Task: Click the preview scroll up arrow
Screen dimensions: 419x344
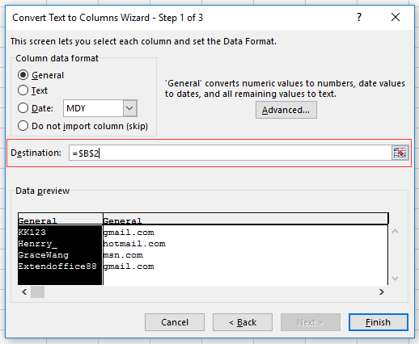Action: (395, 231)
